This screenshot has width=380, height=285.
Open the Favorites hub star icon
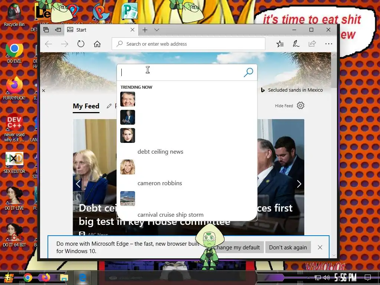[280, 44]
